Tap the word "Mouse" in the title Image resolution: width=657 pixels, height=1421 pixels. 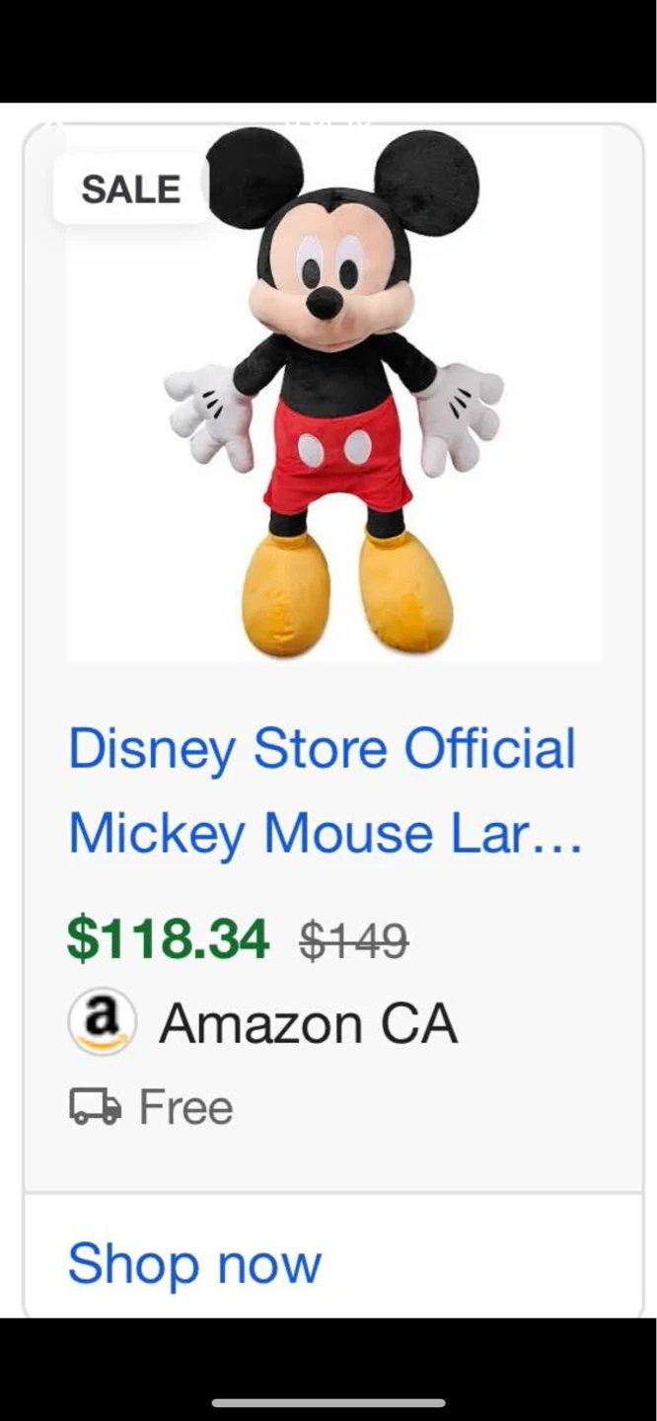click(x=348, y=833)
